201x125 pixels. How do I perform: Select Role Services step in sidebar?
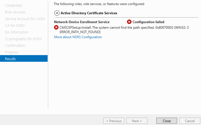pyautogui.click(x=15, y=12)
